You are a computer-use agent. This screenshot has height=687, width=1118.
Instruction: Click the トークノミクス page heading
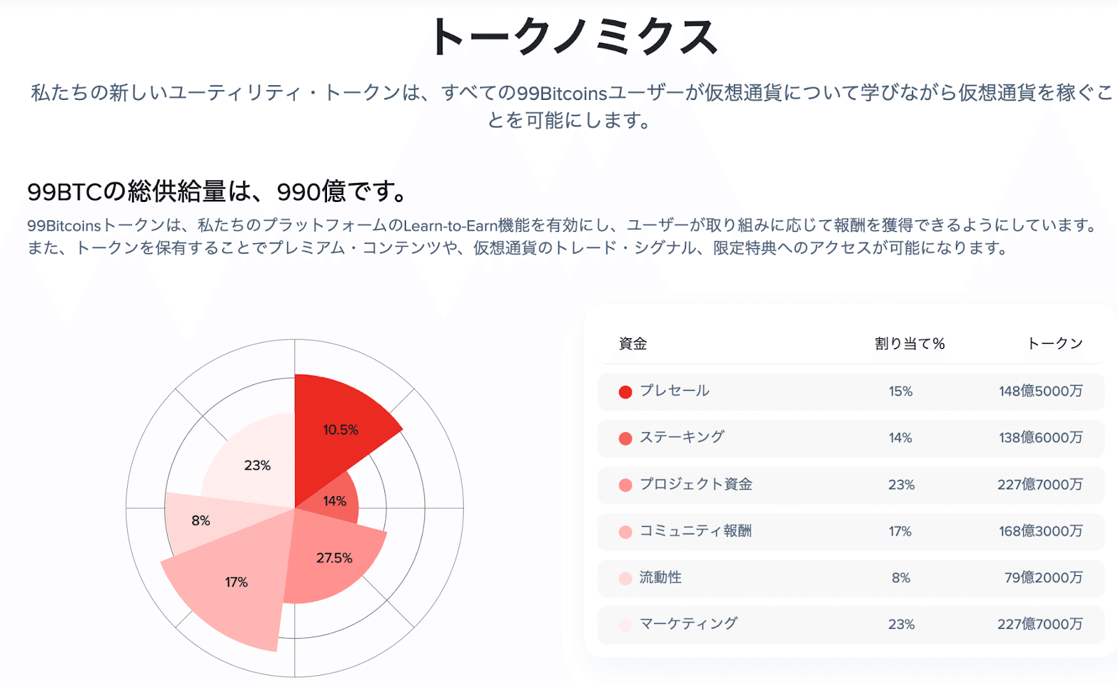573,36
